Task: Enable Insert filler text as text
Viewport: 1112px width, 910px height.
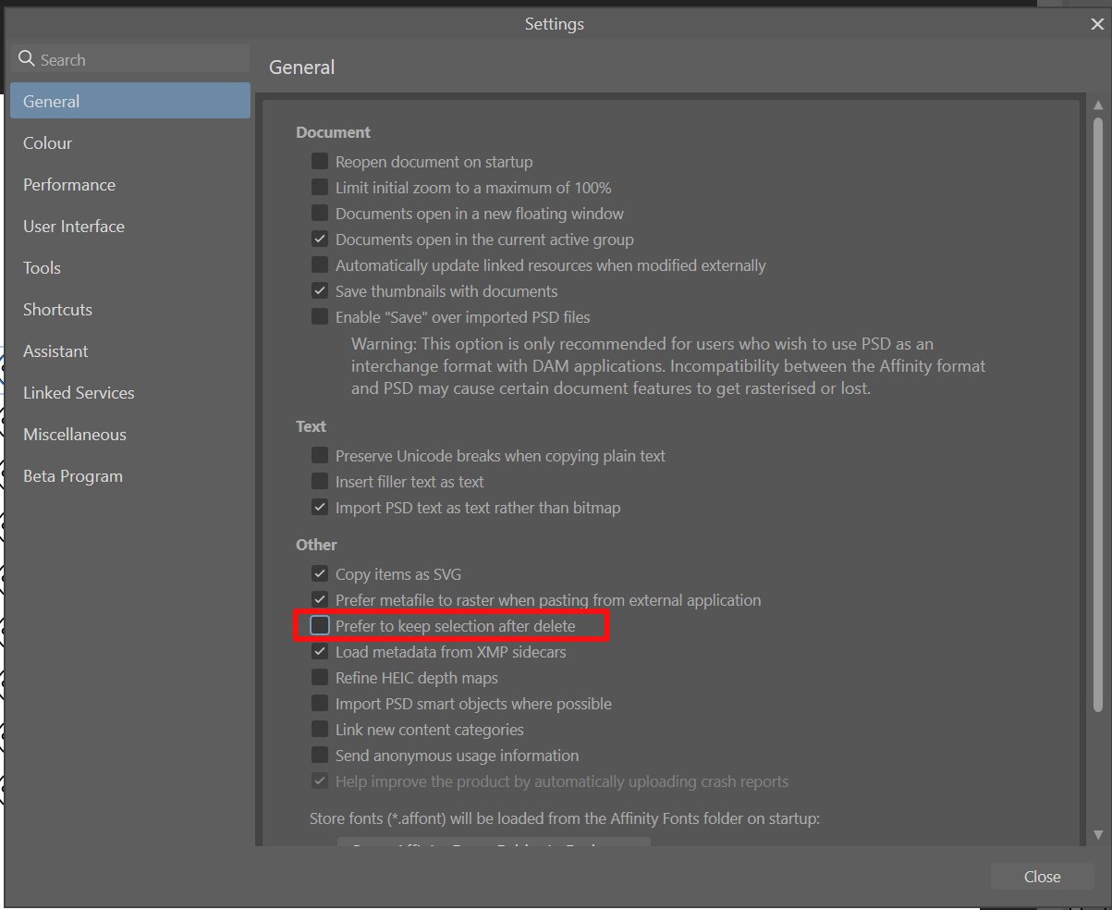Action: [319, 481]
